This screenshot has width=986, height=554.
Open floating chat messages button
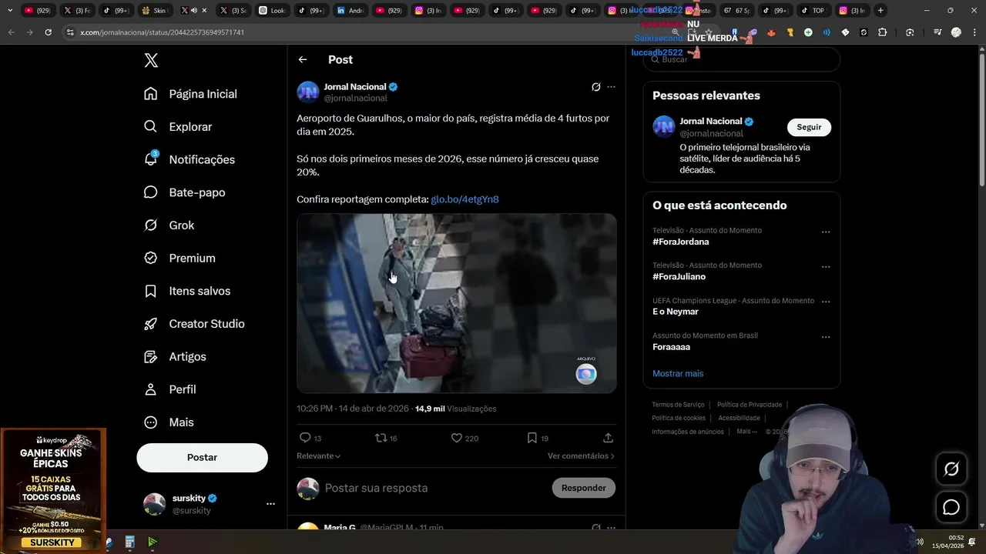tap(951, 508)
